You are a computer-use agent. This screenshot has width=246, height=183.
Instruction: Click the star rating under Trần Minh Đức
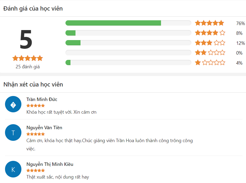[x=36, y=105]
